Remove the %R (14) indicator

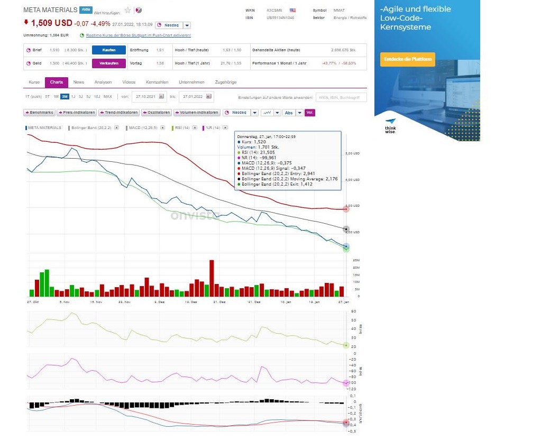click(226, 128)
